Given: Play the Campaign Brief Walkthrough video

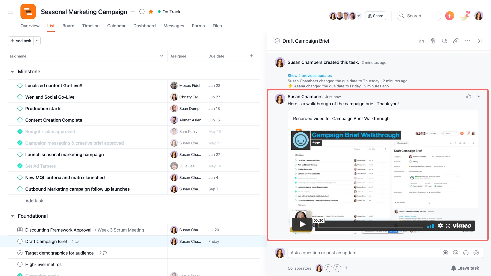Looking at the screenshot, I should pyautogui.click(x=302, y=224).
